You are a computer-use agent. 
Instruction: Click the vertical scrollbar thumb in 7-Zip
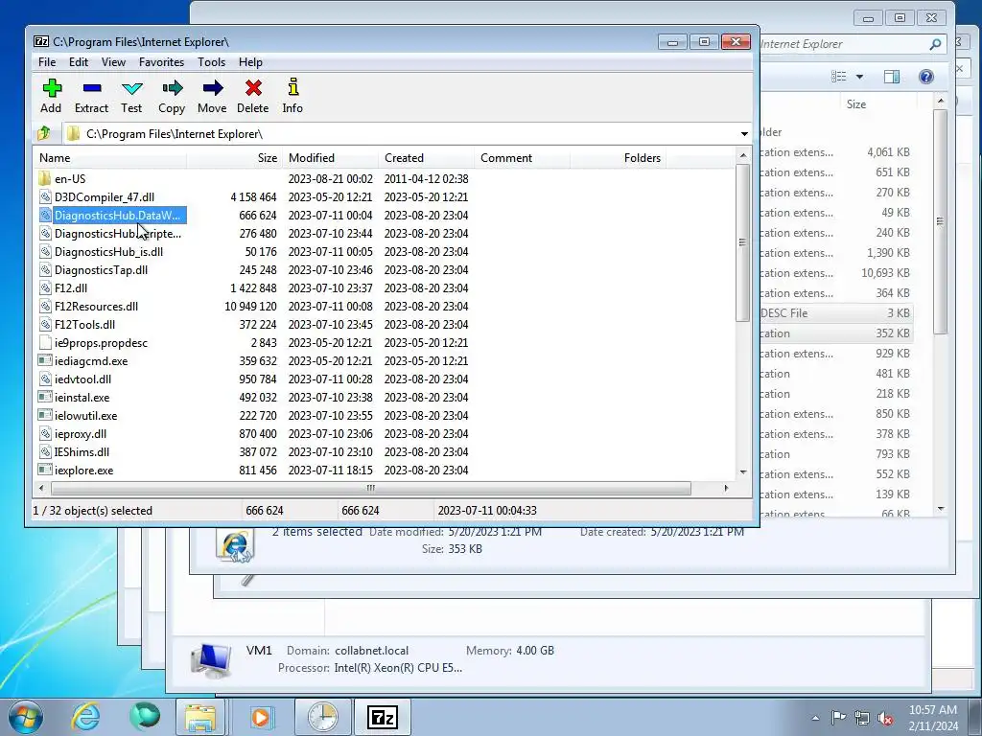(x=743, y=242)
